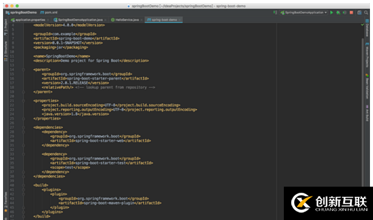
Task: Open the Database tool window on right strip
Action: click(x=367, y=28)
